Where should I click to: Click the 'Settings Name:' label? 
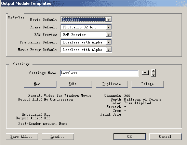tap(43, 73)
